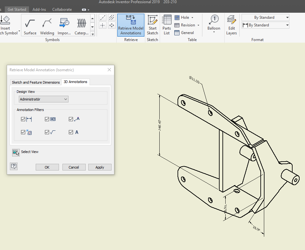
Task: Open the Edit Layers tool
Action: coord(231,25)
